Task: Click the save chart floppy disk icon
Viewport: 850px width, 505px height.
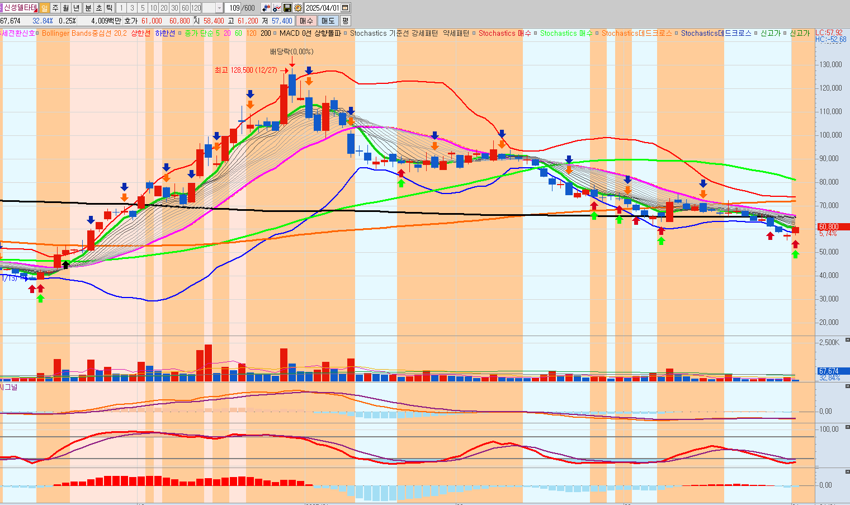Action: [x=287, y=8]
